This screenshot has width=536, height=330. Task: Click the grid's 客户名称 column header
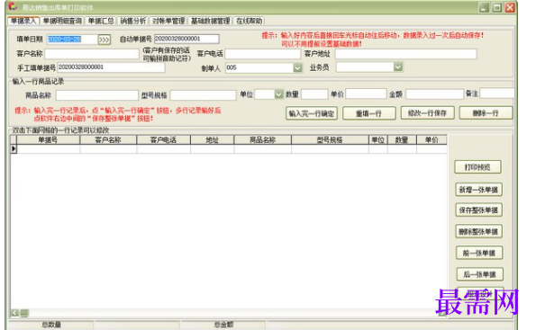(x=108, y=140)
